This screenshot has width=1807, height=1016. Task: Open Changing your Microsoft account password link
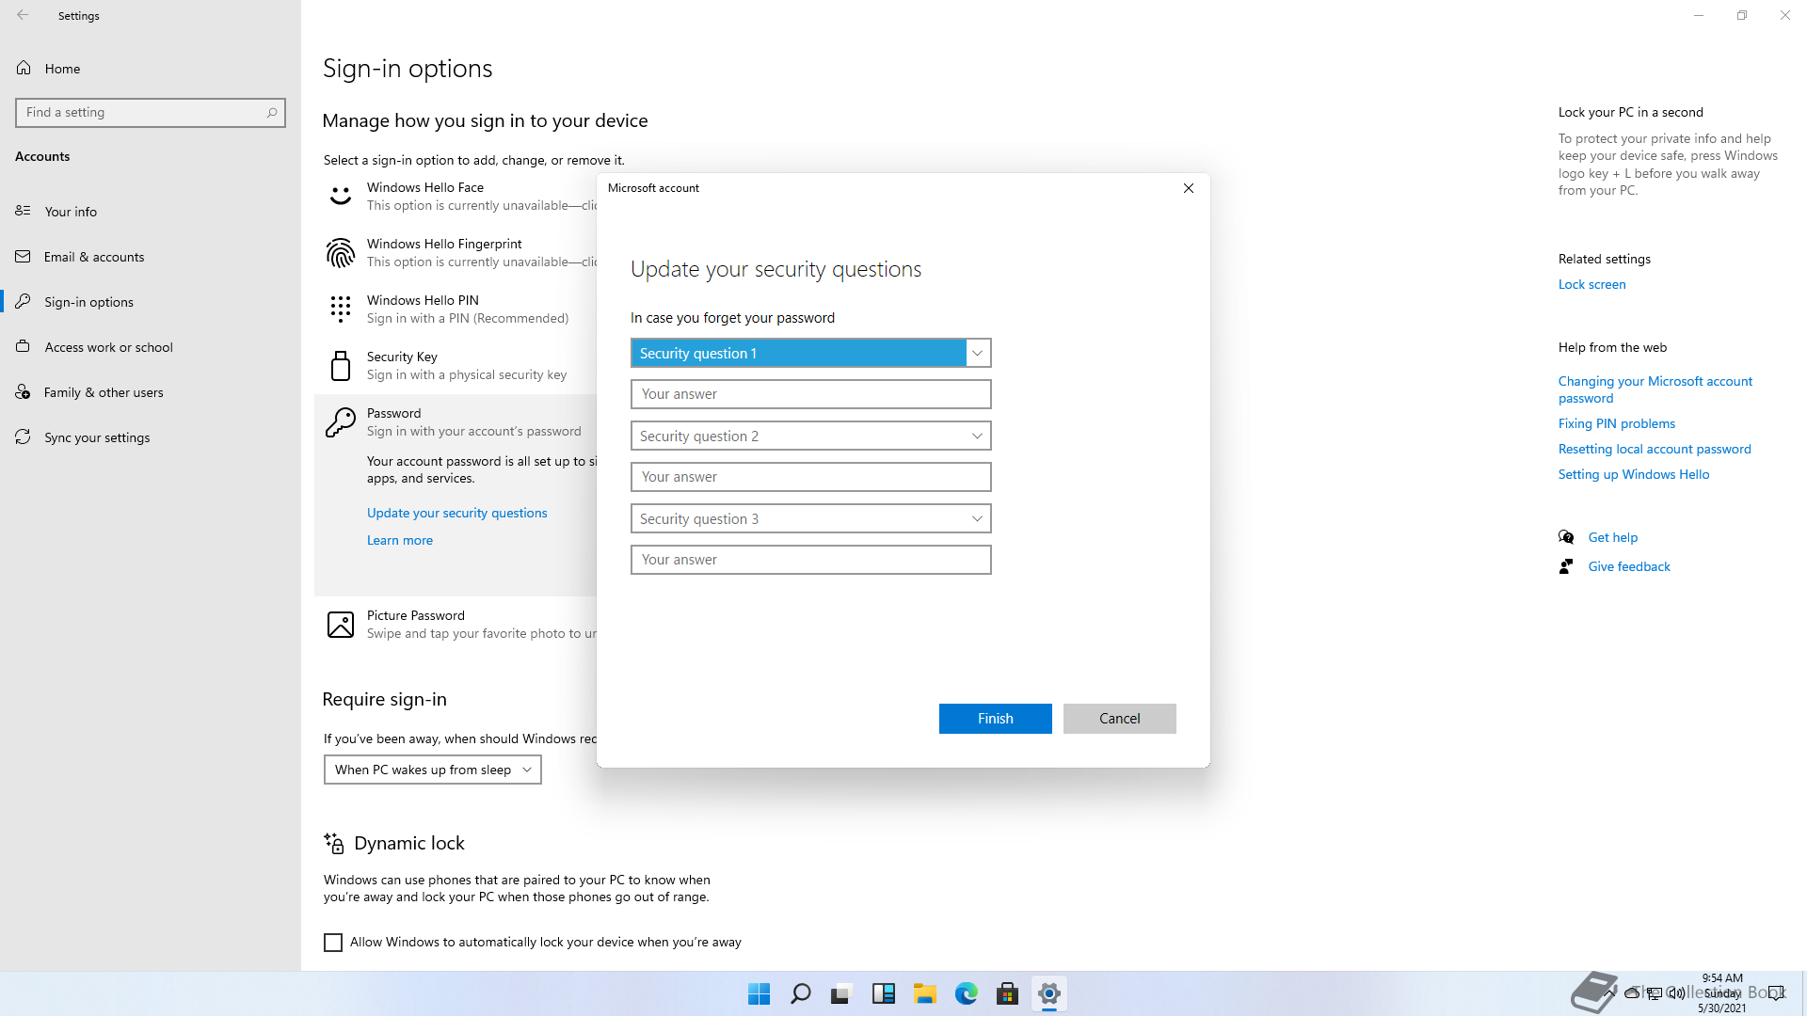(x=1655, y=389)
